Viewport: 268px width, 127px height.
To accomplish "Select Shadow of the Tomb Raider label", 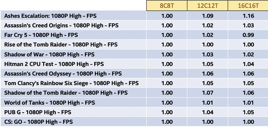I will (66, 93).
